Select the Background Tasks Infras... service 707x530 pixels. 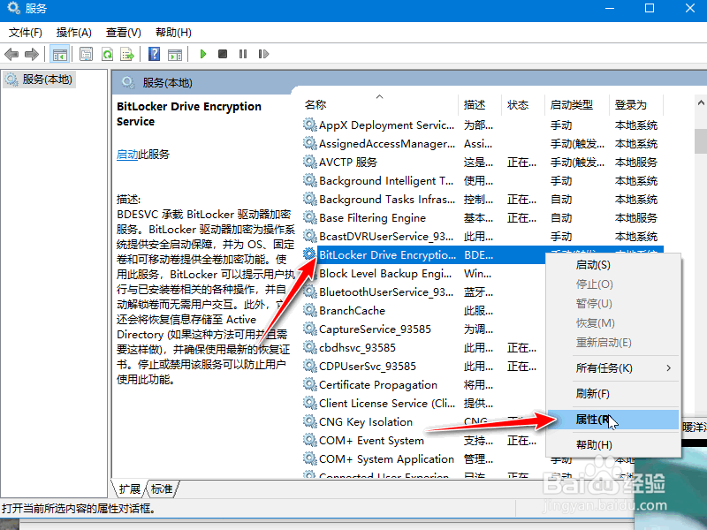tap(482, 199)
